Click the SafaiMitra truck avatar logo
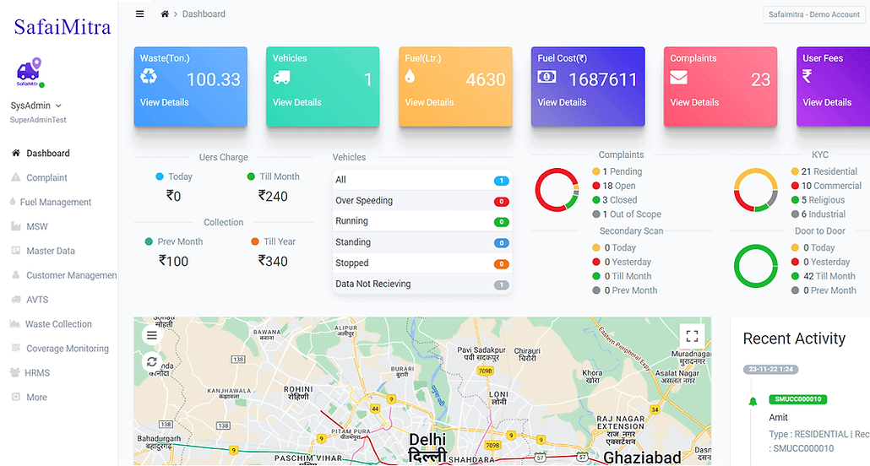Image resolution: width=870 pixels, height=466 pixels. coord(29,73)
